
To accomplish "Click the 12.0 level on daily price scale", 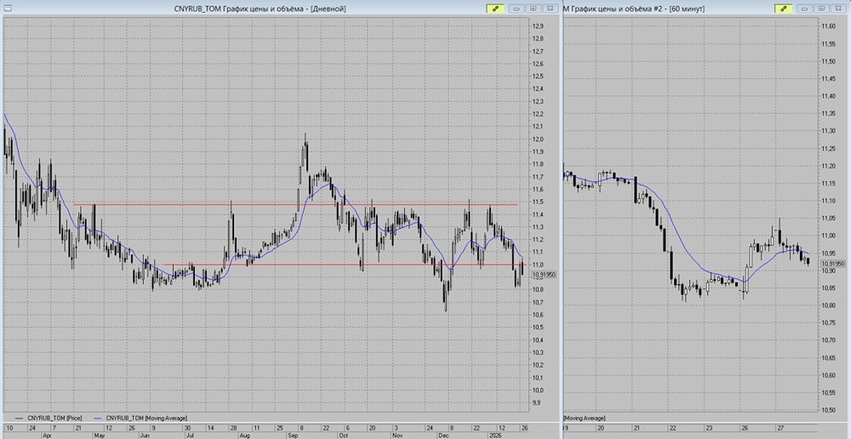I will pos(538,140).
